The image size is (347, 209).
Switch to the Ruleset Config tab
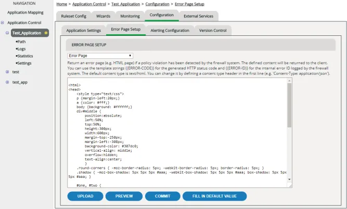[74, 16]
